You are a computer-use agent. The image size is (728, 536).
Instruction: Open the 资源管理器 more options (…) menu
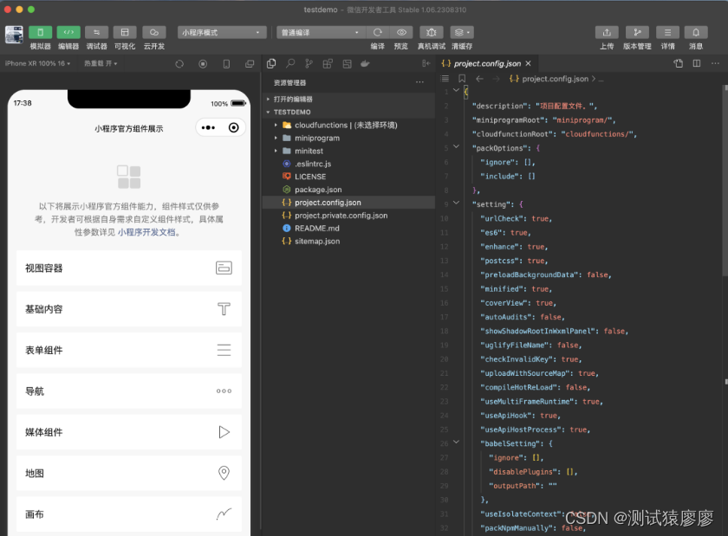click(419, 82)
